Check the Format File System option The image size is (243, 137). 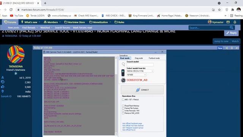tap(123, 108)
